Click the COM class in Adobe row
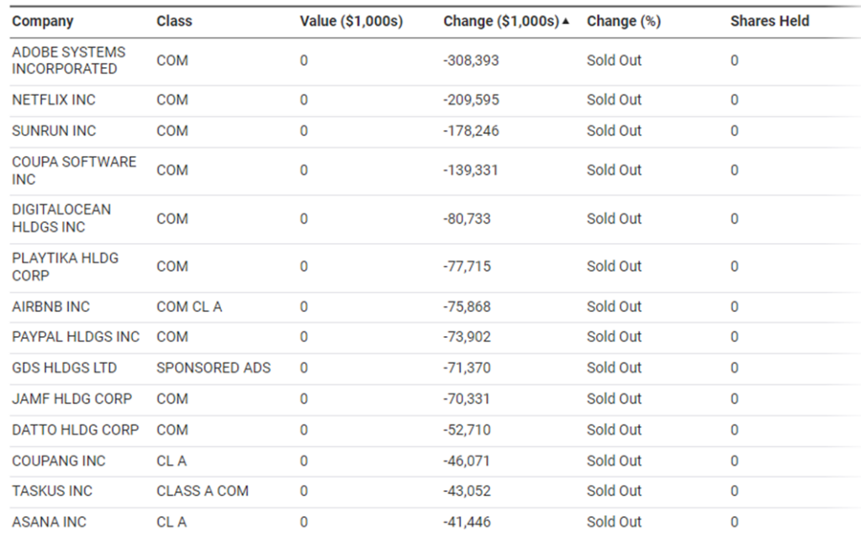 (x=172, y=61)
